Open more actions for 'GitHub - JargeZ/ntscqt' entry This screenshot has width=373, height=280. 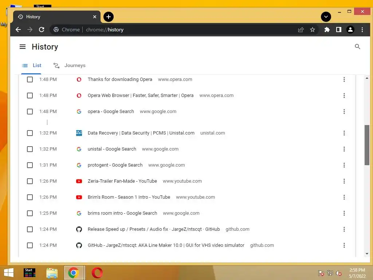(344, 245)
